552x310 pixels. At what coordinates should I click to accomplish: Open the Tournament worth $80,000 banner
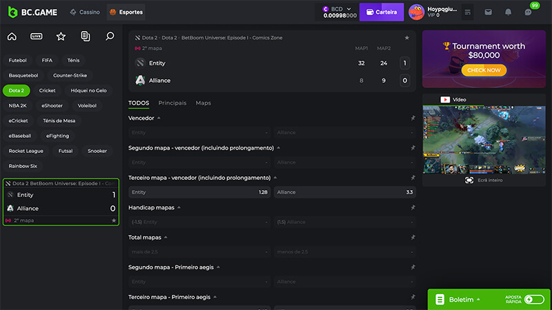484,59
